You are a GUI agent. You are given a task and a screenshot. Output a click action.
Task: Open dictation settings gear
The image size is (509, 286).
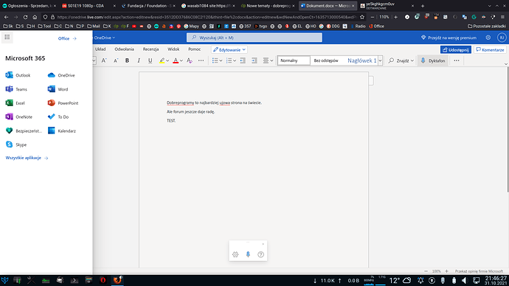click(235, 254)
